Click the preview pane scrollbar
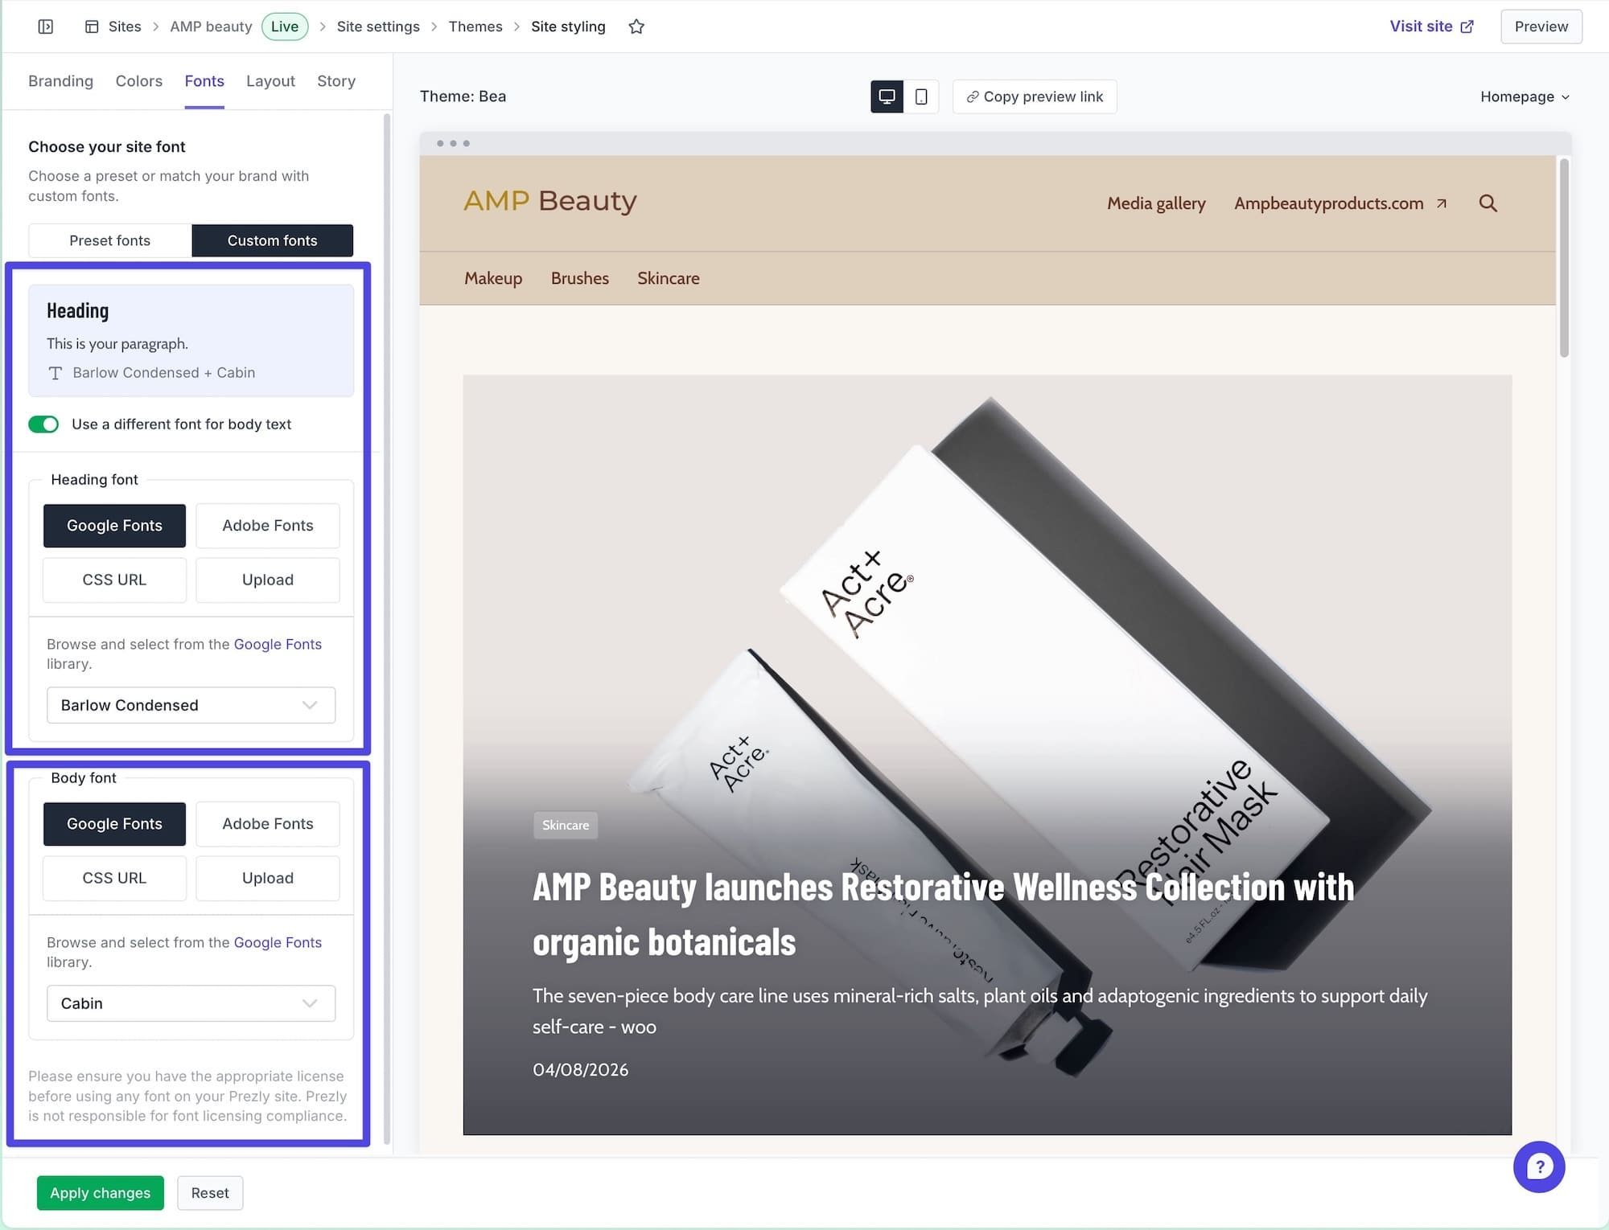 point(1564,257)
